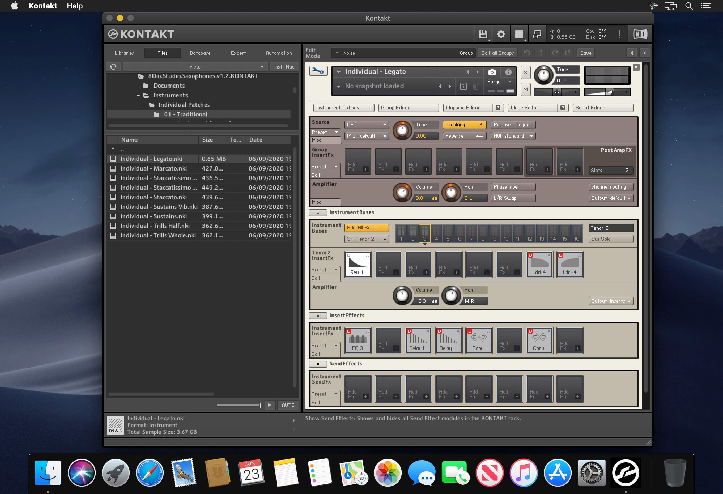Image resolution: width=723 pixels, height=494 pixels.
Task: Click the save snapshot icon
Action: coord(463,86)
